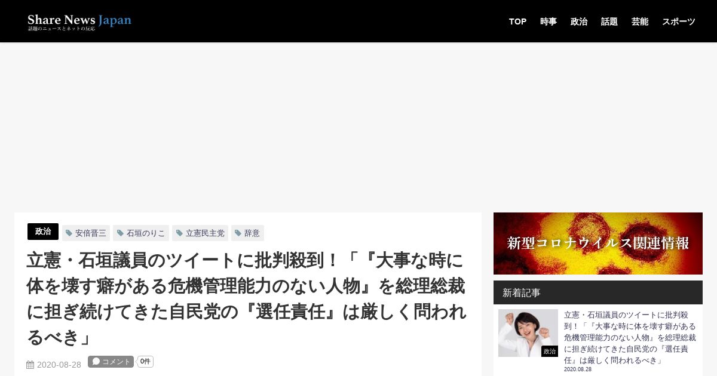Click the 0件 comment count
Viewport: 717px width, 376px height.
[145, 362]
